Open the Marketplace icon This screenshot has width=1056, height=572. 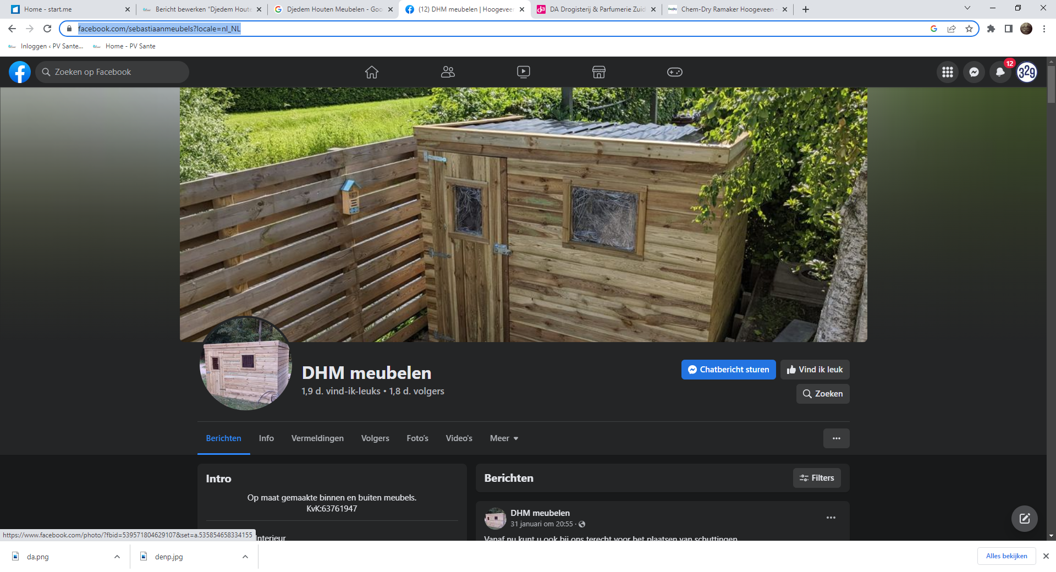pos(598,72)
